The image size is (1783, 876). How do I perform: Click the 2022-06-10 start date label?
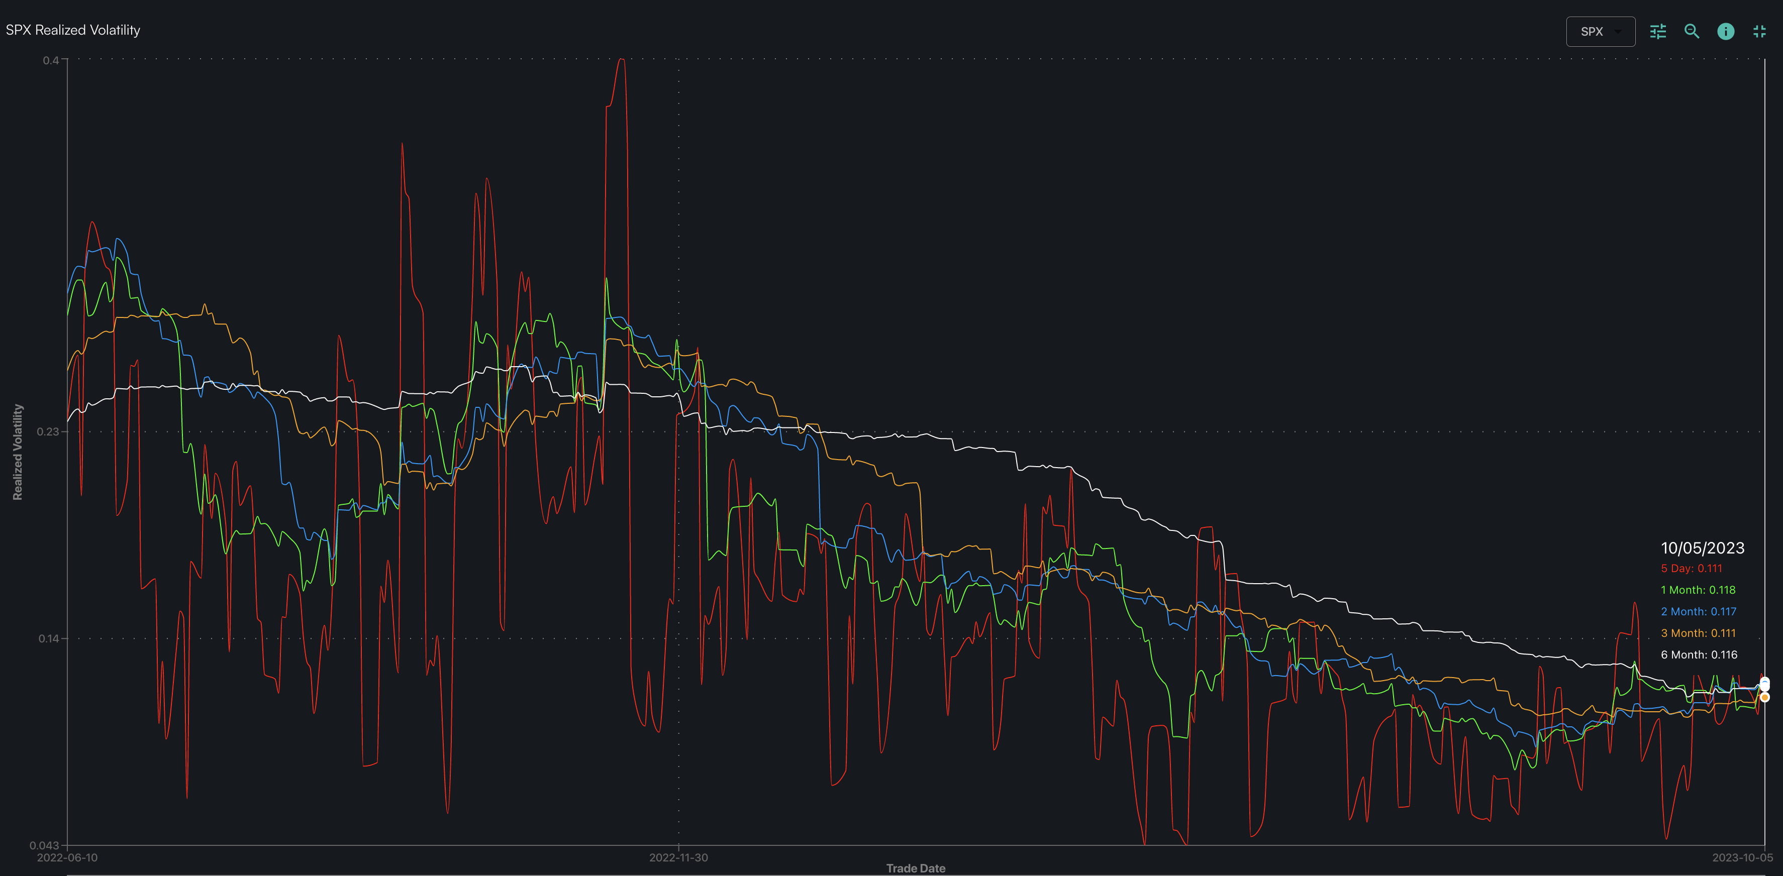pos(67,858)
